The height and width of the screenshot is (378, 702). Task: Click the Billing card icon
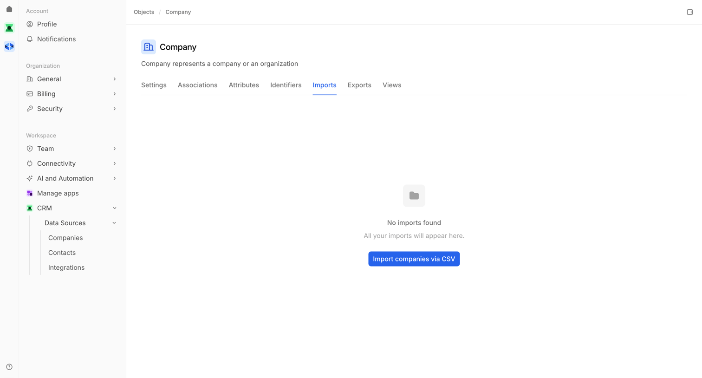click(30, 94)
